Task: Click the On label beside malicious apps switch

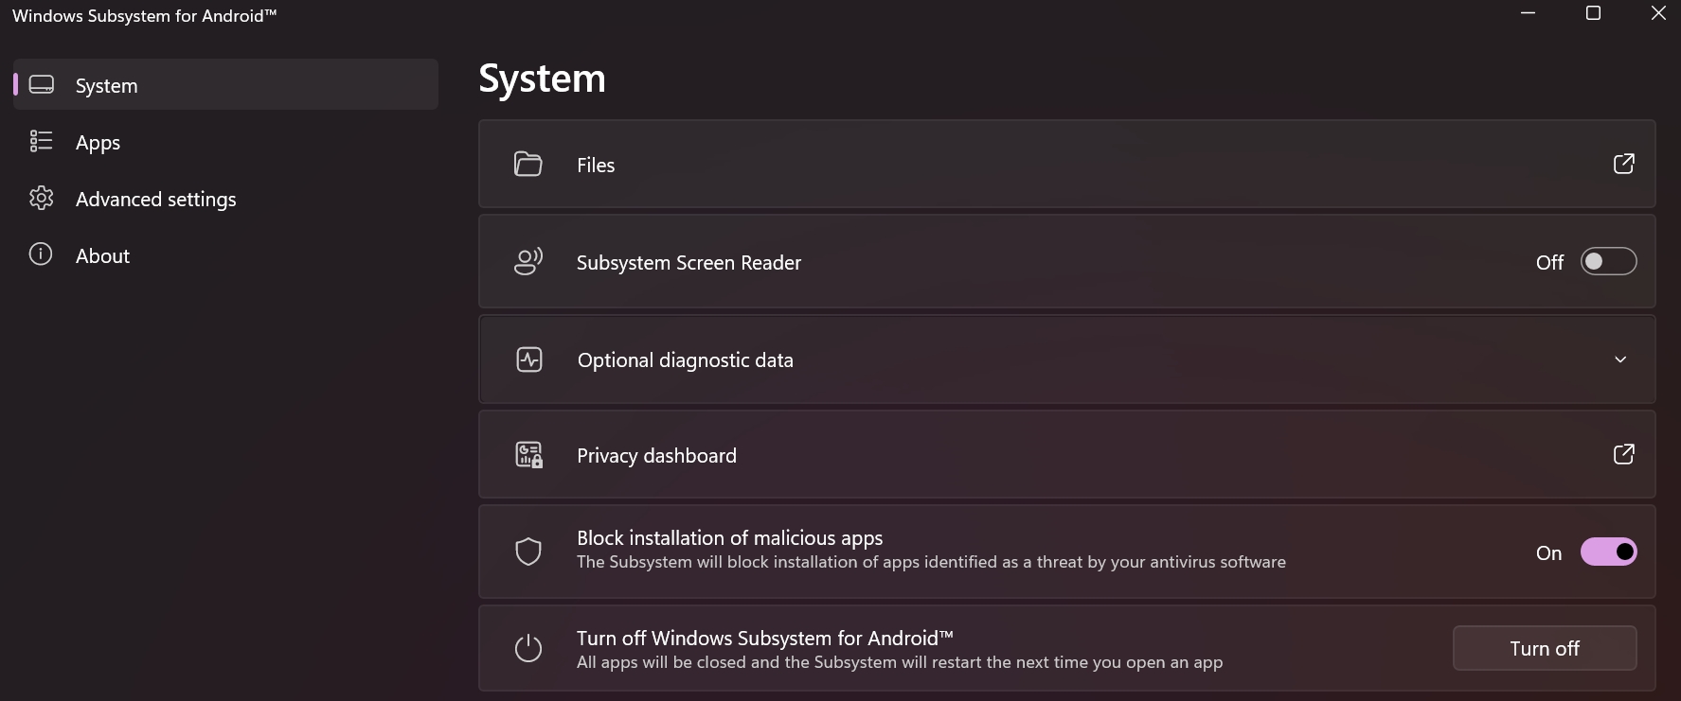Action: click(1549, 552)
